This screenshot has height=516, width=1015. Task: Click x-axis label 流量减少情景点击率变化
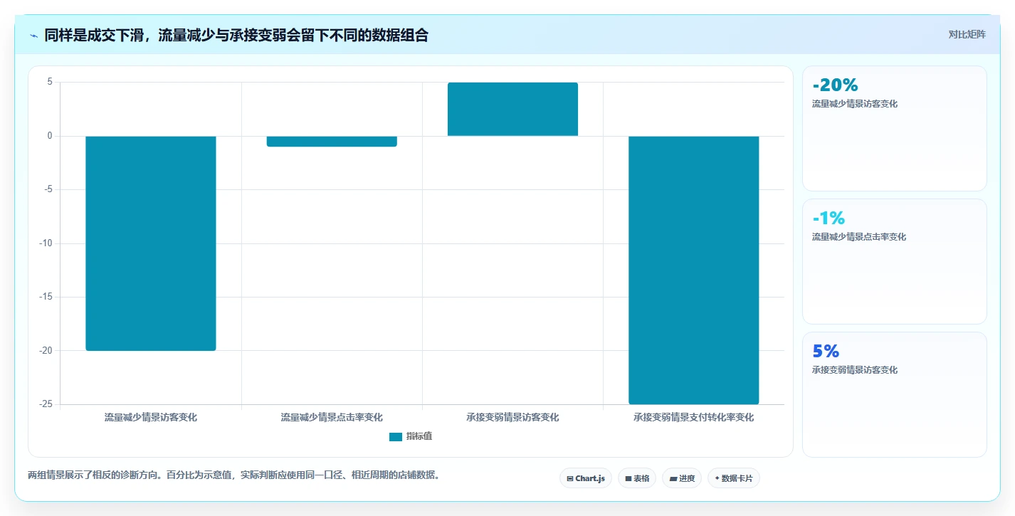click(332, 418)
